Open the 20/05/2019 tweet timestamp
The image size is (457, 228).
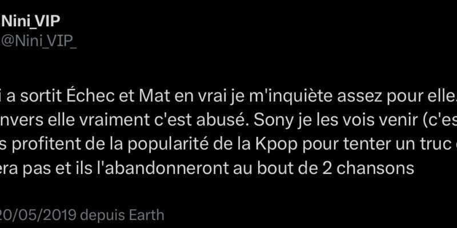pyautogui.click(x=38, y=215)
